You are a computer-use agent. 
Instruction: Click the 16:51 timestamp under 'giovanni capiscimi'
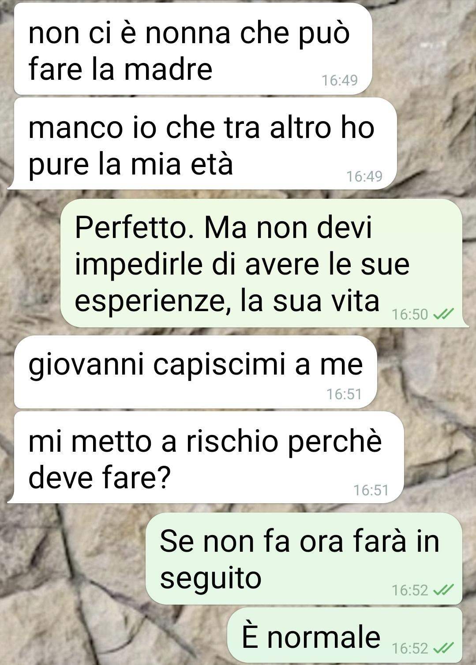[344, 394]
